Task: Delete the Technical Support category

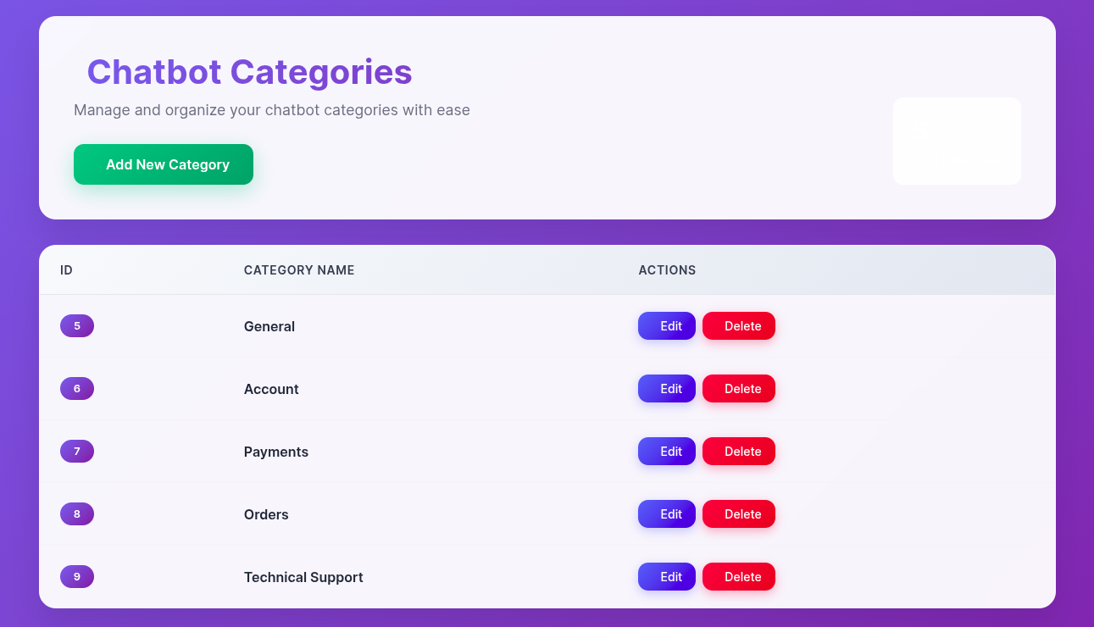Action: point(739,577)
